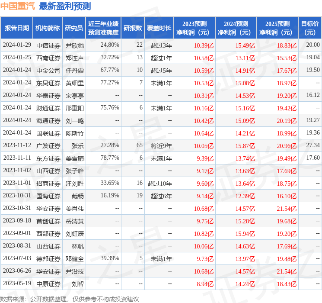Click 东吴证券 institution cell
This screenshot has width=322, height=303.
(48, 83)
